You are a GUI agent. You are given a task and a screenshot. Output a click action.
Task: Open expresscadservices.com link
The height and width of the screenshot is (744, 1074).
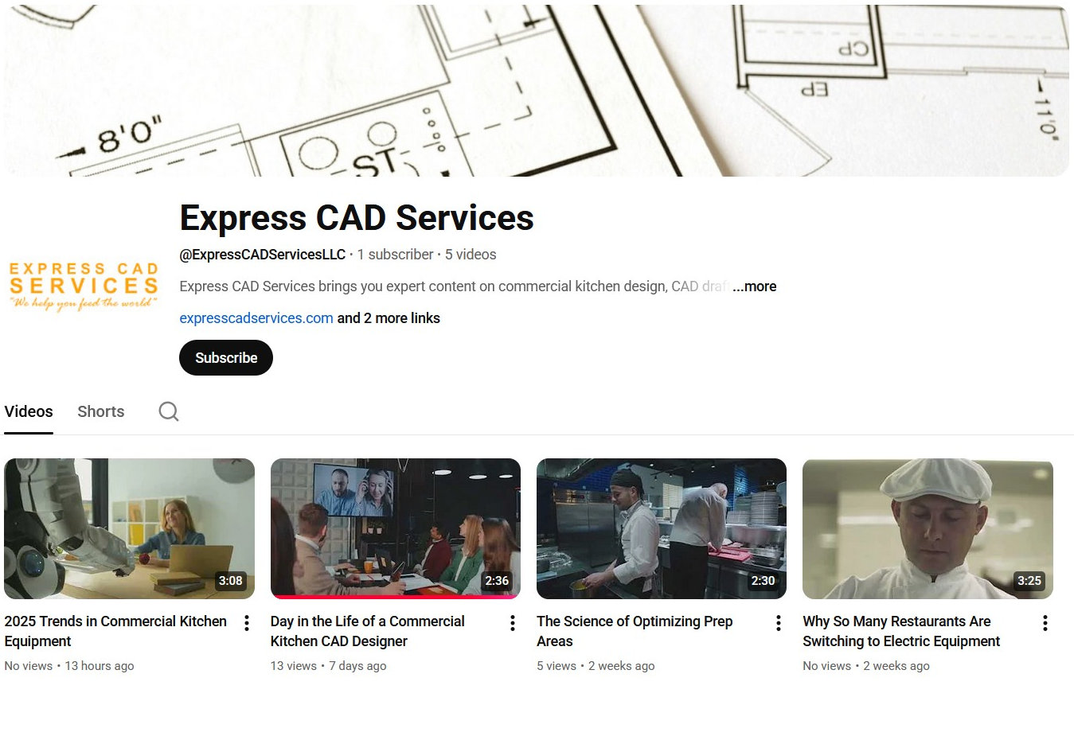coord(256,317)
